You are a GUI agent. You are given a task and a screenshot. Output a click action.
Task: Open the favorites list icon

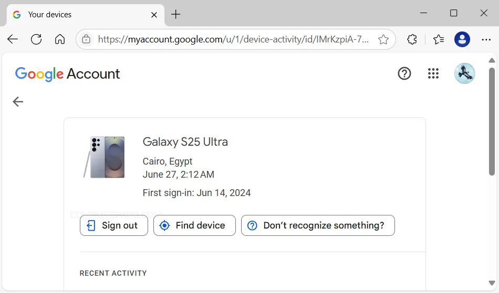[439, 39]
